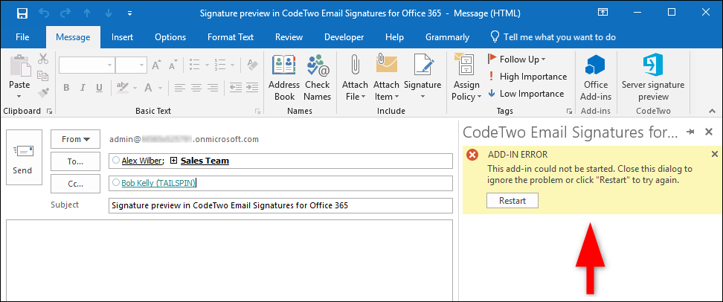The height and width of the screenshot is (302, 723).
Task: Click the Grow Font icon
Action: pos(157,65)
